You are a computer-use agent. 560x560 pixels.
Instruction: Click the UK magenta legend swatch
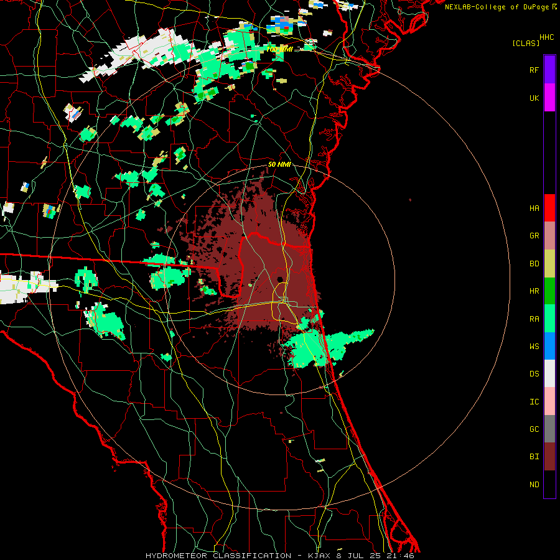point(549,97)
